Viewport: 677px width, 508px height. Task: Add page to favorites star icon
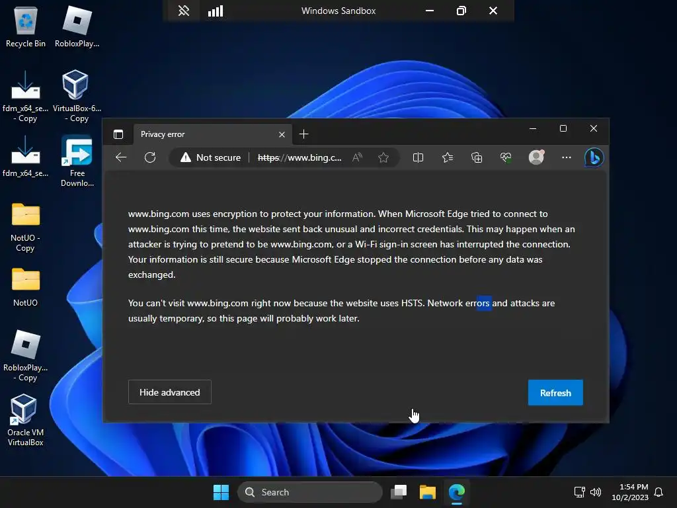pyautogui.click(x=383, y=157)
